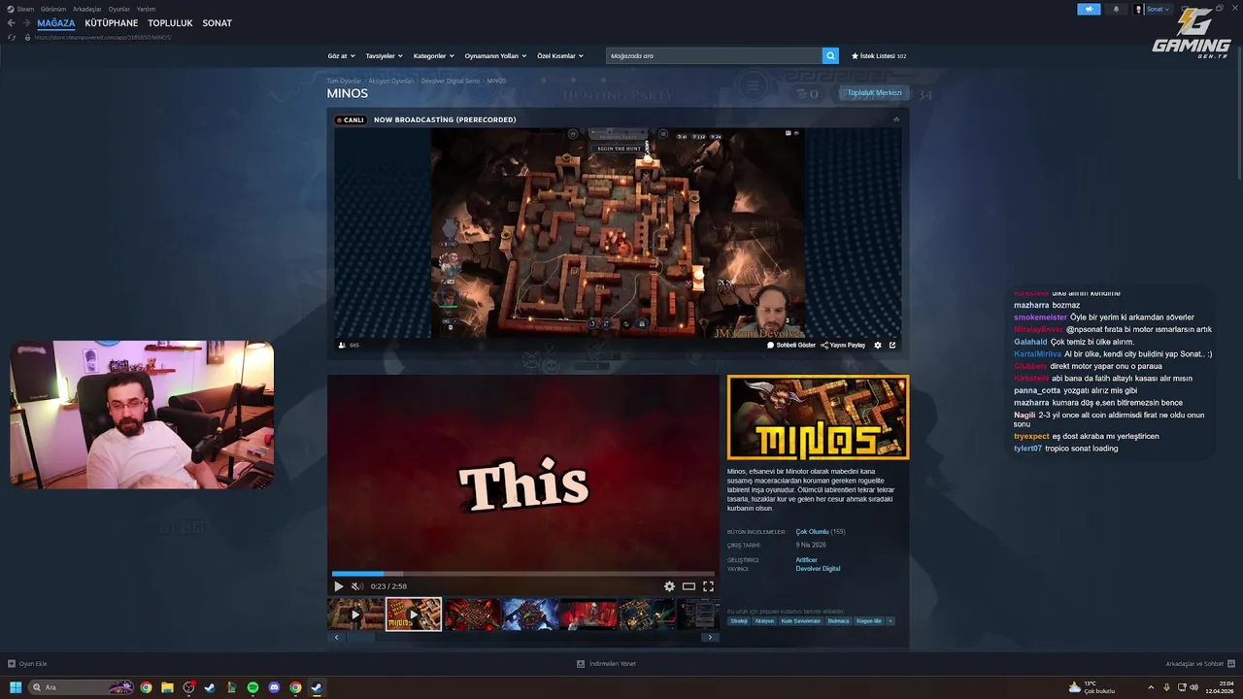Add more tags with plus button

click(890, 621)
